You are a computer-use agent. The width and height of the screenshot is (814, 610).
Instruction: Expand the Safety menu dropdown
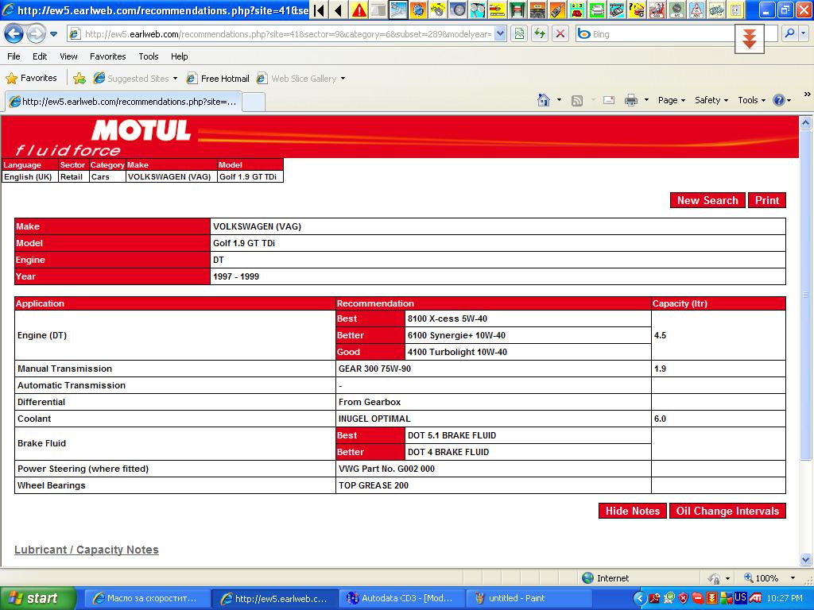click(711, 100)
